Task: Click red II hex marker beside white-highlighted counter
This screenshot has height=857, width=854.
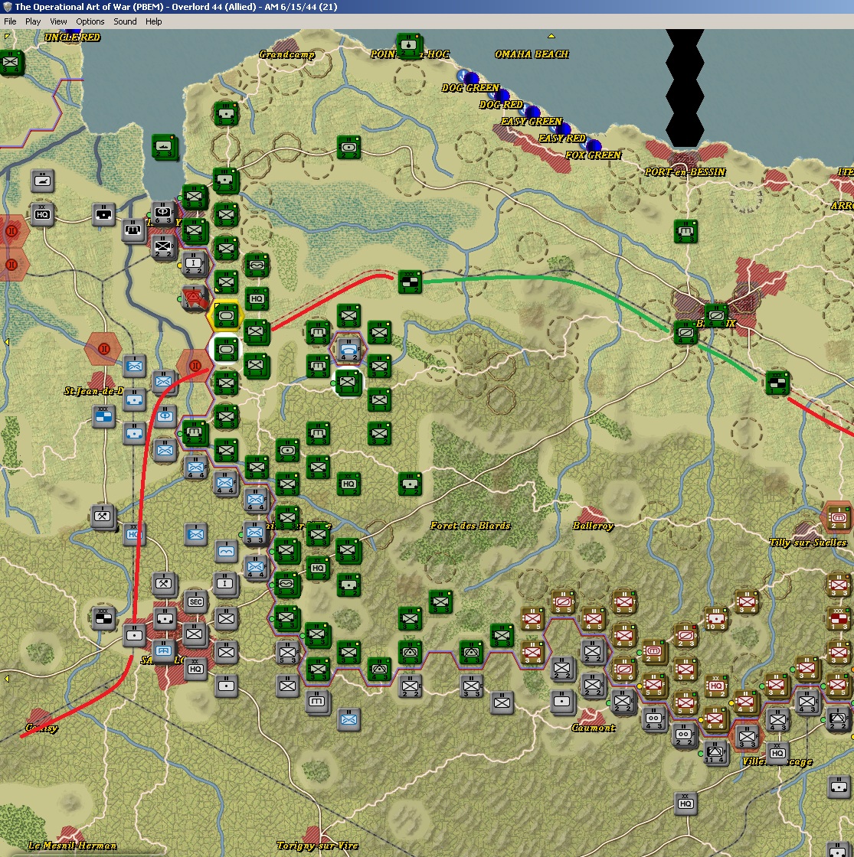Action: tap(195, 366)
